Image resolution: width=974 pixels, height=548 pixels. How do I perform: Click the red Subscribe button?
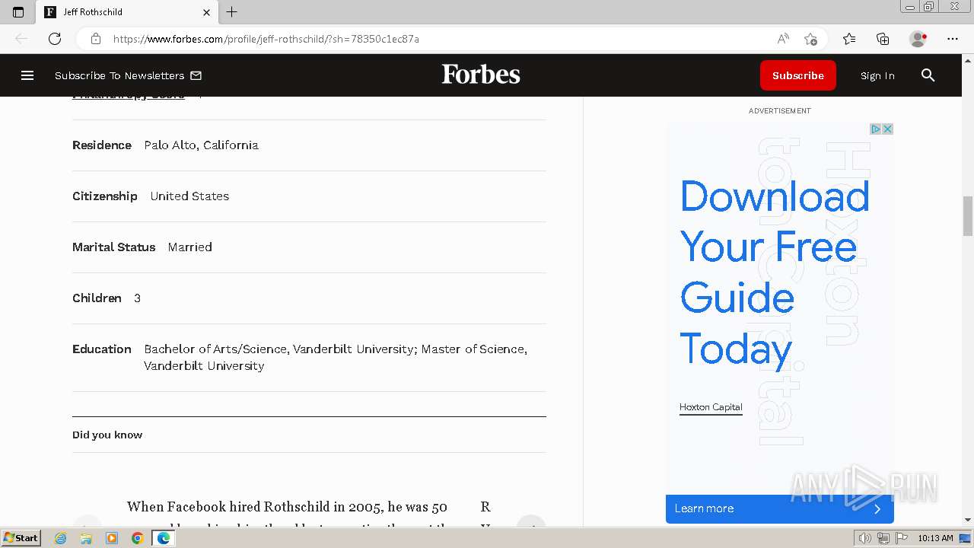pos(797,75)
